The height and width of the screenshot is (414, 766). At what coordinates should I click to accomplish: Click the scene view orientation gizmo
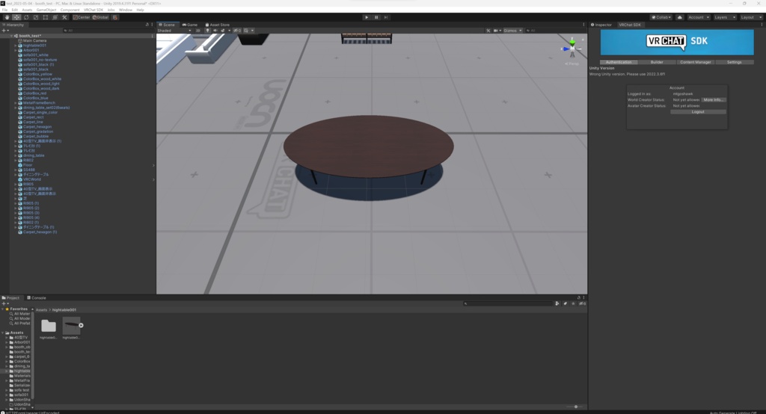tap(572, 49)
